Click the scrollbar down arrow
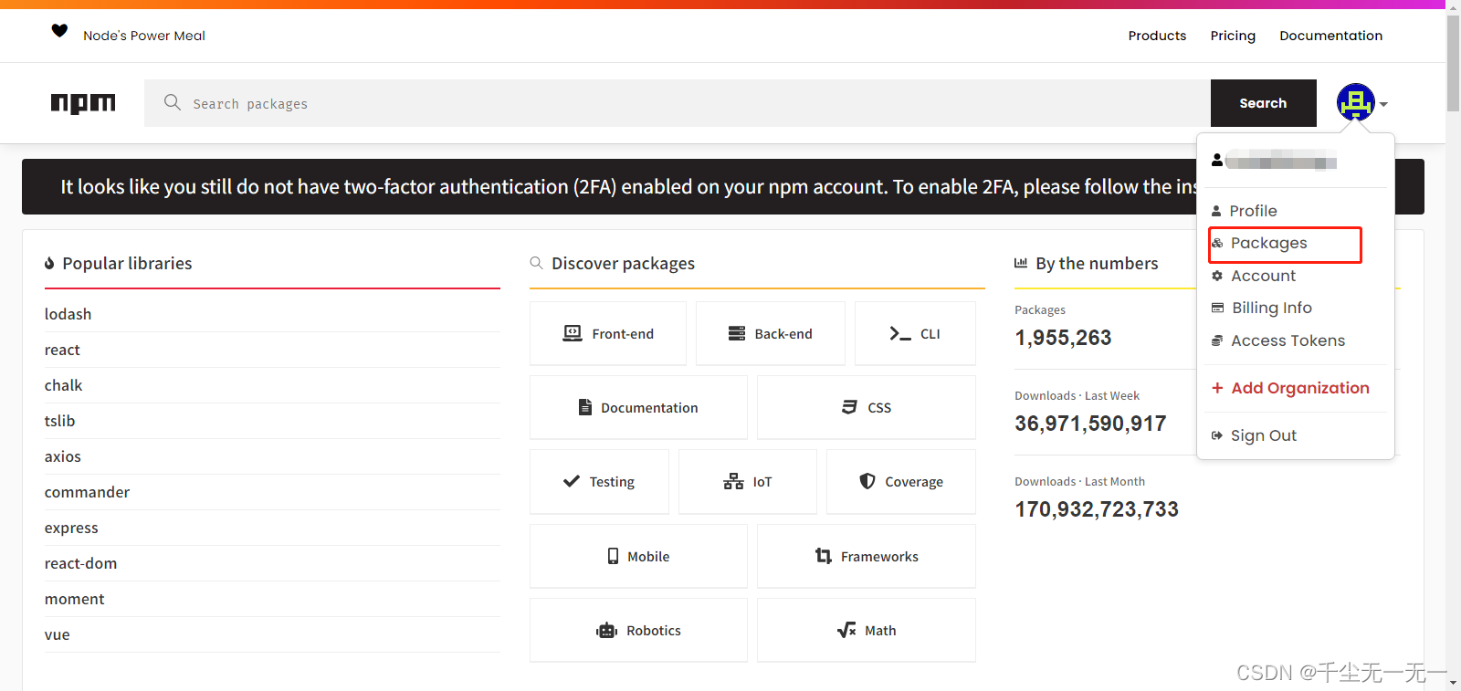The image size is (1461, 691). [1453, 682]
